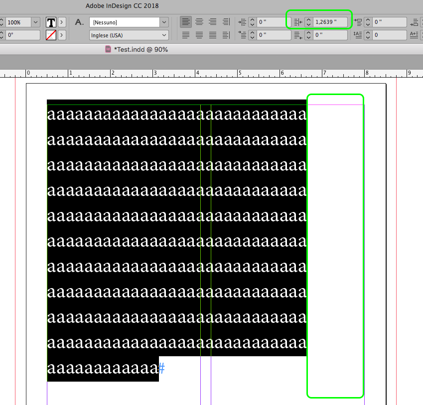Click the left indent value field
423x405 pixels.
pos(274,22)
